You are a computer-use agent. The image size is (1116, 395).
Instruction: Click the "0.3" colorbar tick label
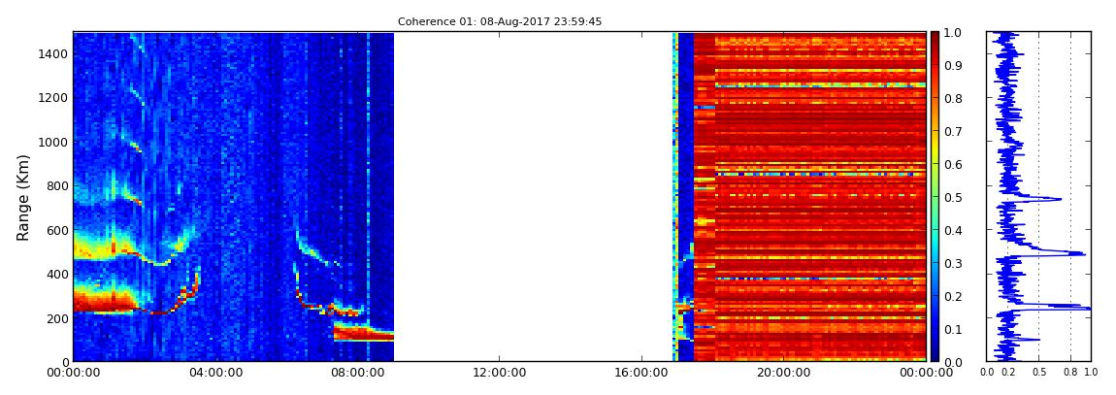[954, 263]
